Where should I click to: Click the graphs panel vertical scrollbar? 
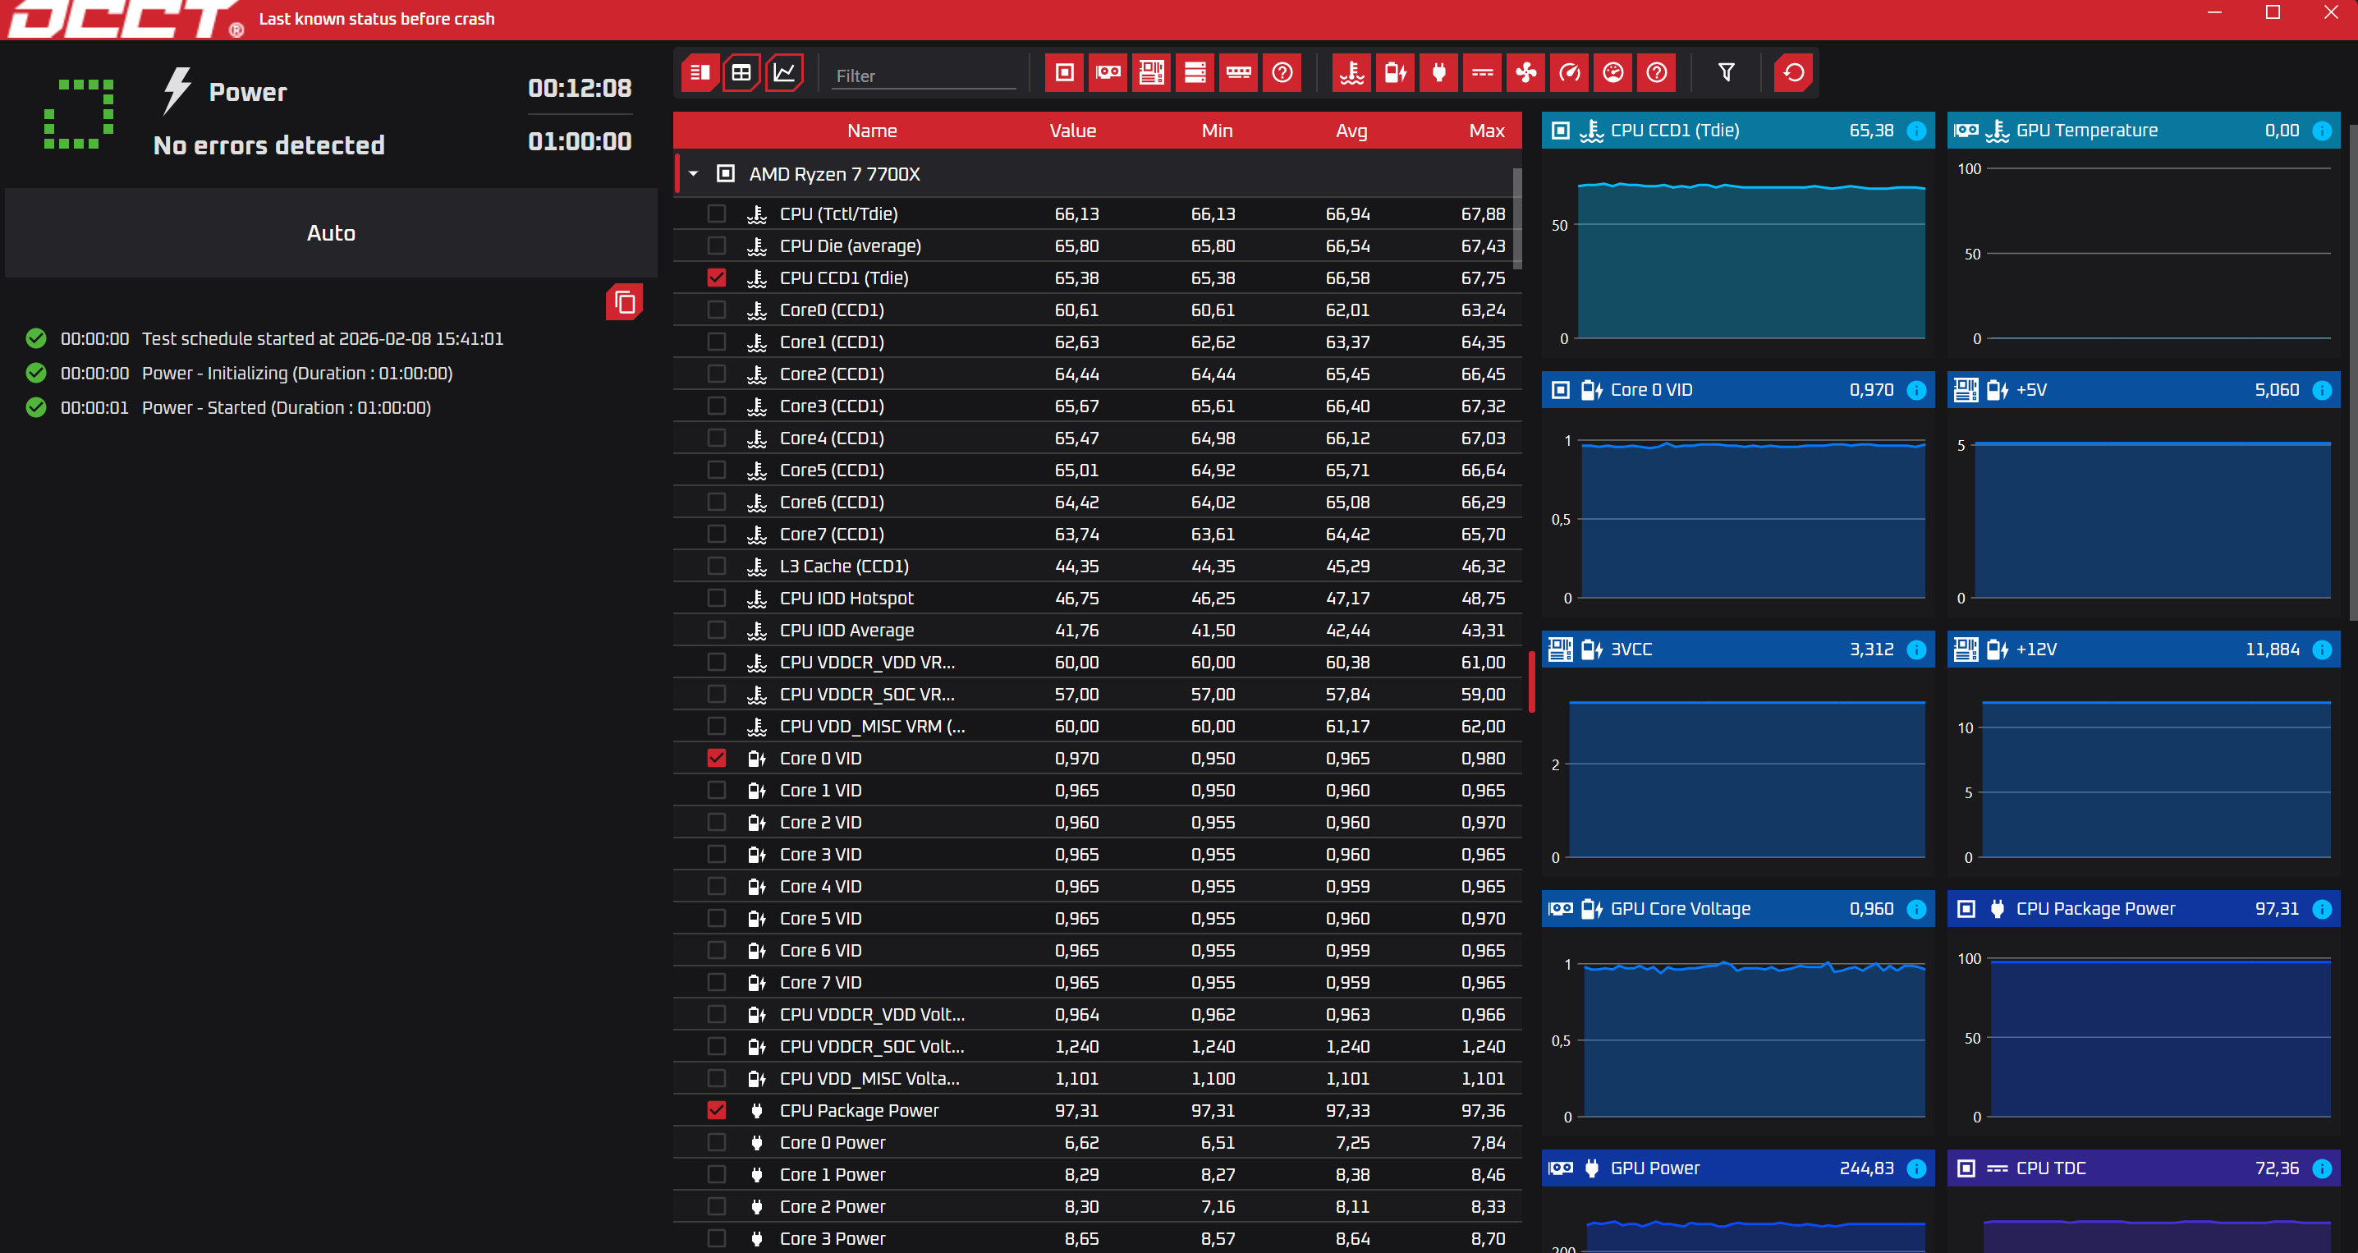[x=2352, y=373]
